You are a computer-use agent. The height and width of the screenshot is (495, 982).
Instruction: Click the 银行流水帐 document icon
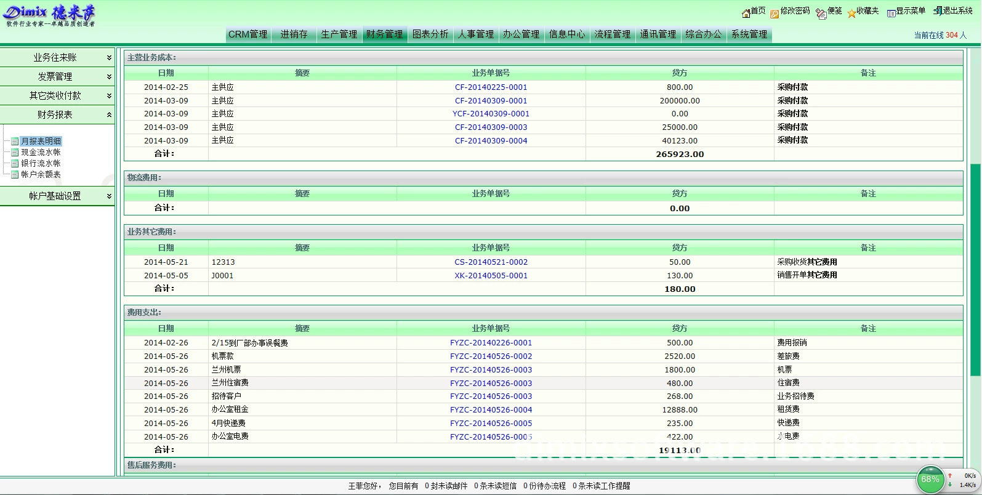pos(15,164)
